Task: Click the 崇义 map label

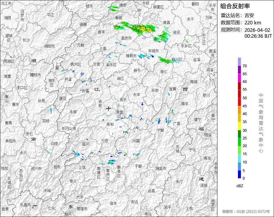Action: (x=73, y=181)
